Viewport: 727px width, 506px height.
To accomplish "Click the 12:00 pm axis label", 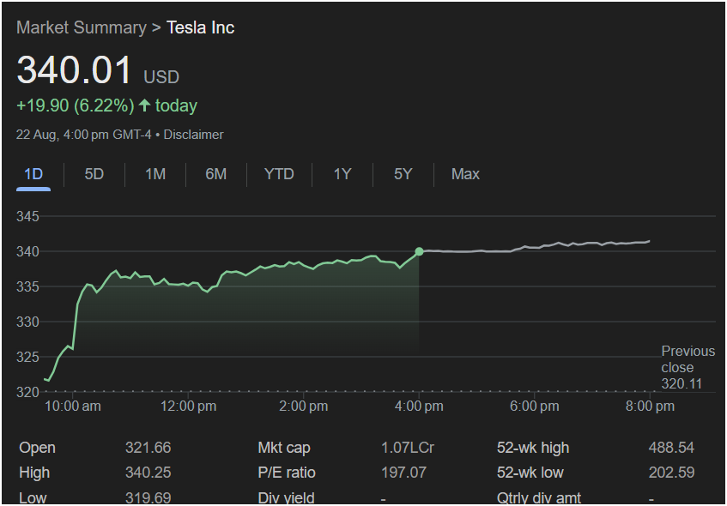I will [x=189, y=406].
